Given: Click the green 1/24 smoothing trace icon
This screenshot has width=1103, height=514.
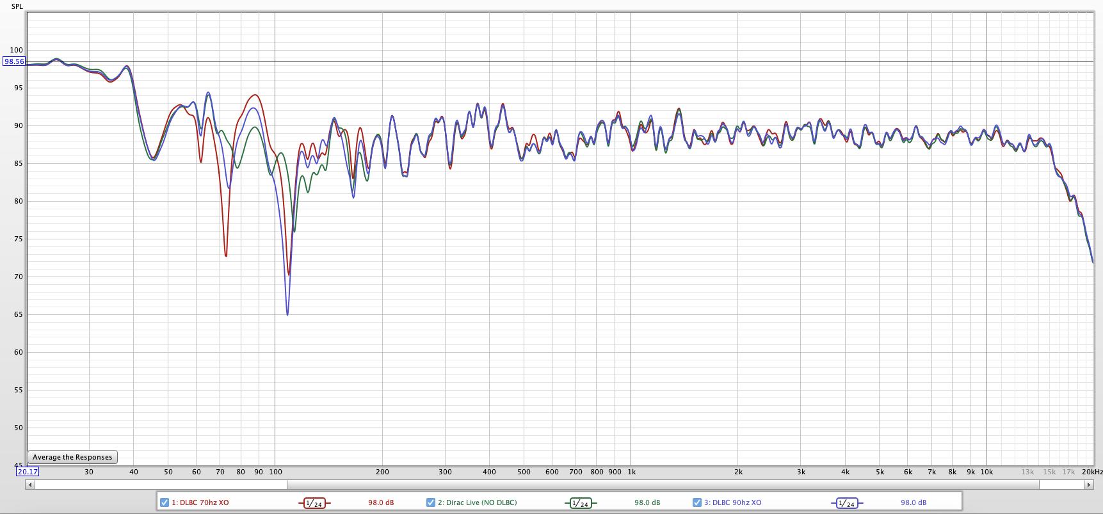Looking at the screenshot, I should (580, 503).
